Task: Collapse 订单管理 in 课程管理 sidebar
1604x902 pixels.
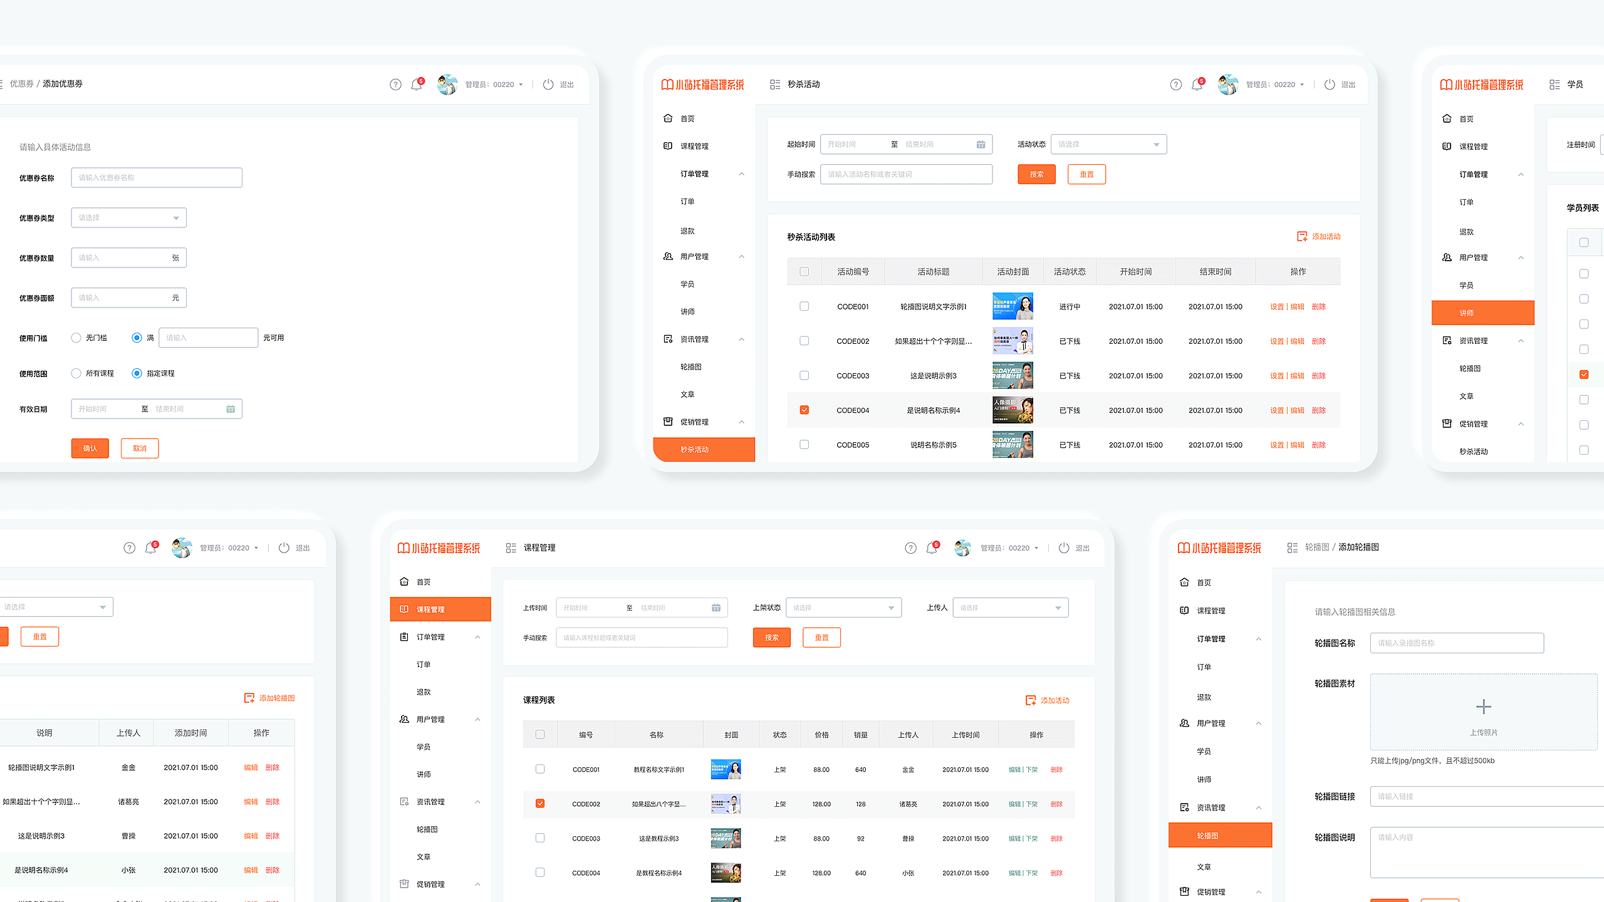Action: tap(477, 637)
